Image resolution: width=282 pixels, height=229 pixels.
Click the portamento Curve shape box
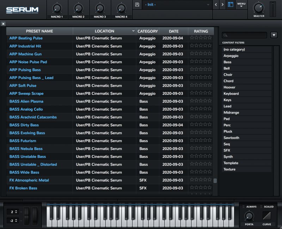point(267,216)
